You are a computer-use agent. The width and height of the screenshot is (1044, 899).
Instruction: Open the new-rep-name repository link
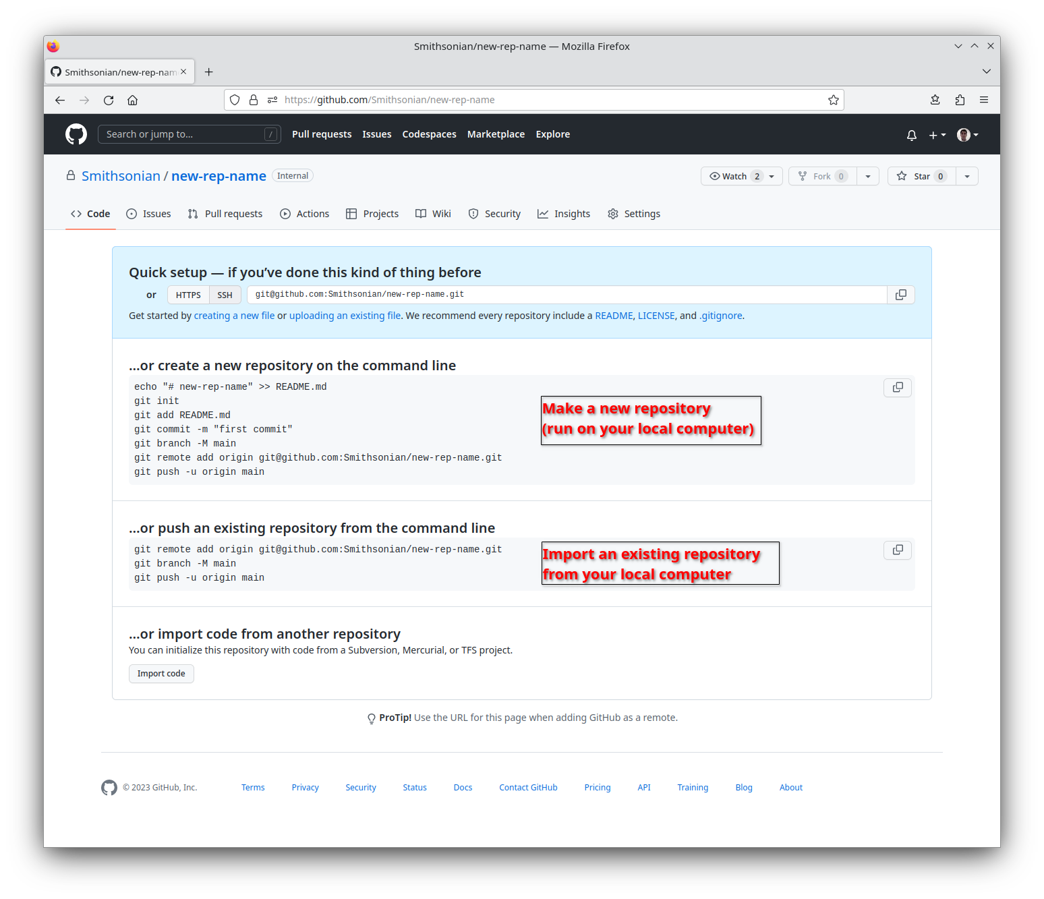coord(219,176)
